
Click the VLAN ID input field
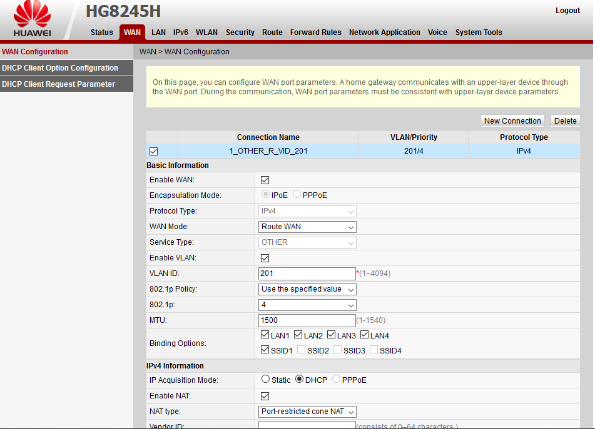307,274
